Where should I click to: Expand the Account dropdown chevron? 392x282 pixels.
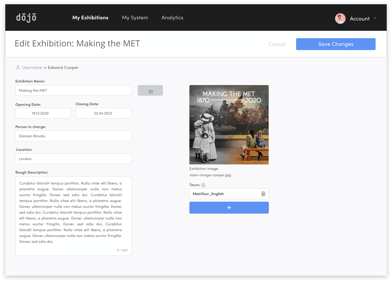click(x=375, y=18)
